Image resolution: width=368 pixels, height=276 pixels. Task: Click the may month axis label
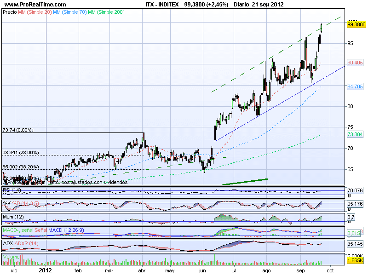point(170,271)
